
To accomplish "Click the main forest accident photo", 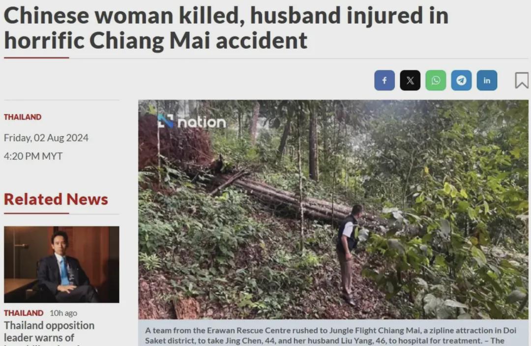I will [333, 209].
